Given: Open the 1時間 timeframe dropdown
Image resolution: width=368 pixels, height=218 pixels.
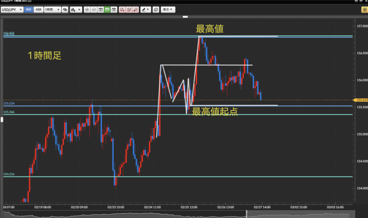Looking at the screenshot, I should 52,10.
